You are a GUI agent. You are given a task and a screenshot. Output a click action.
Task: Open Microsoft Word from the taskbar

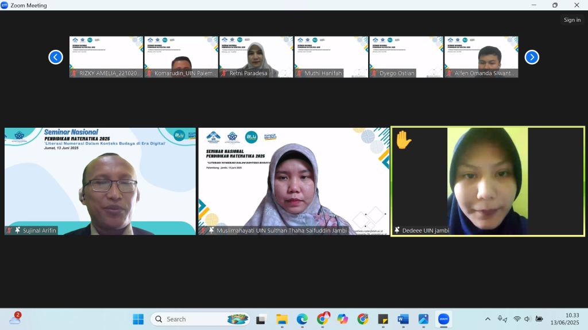tap(403, 319)
